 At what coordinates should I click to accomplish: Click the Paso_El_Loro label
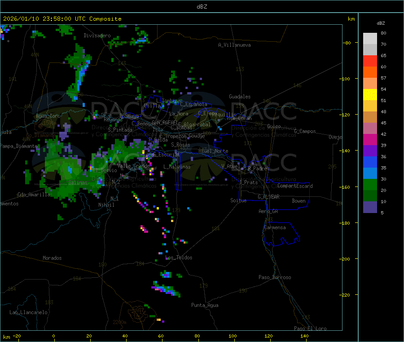[311, 329]
